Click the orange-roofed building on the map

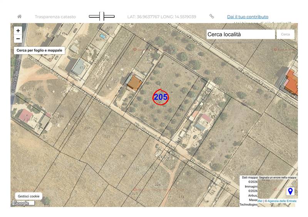click(x=134, y=83)
